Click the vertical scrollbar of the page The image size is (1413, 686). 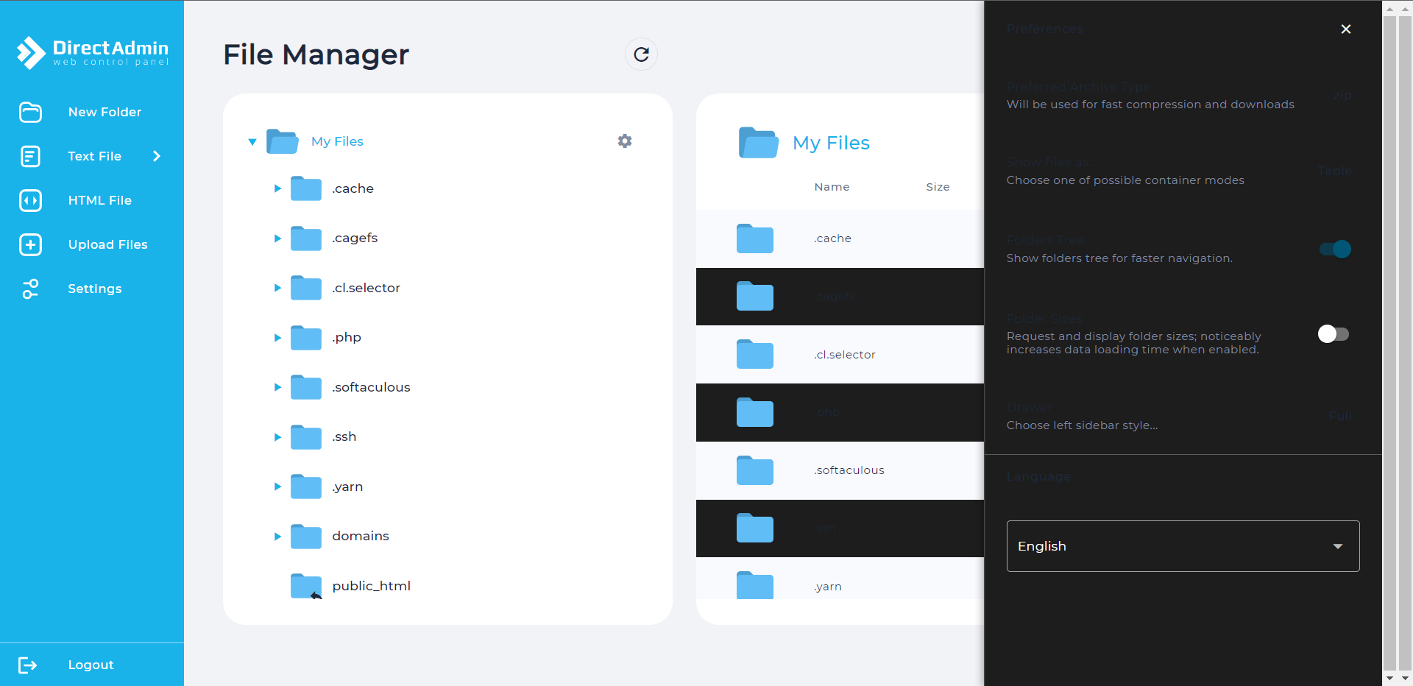[x=1389, y=339]
